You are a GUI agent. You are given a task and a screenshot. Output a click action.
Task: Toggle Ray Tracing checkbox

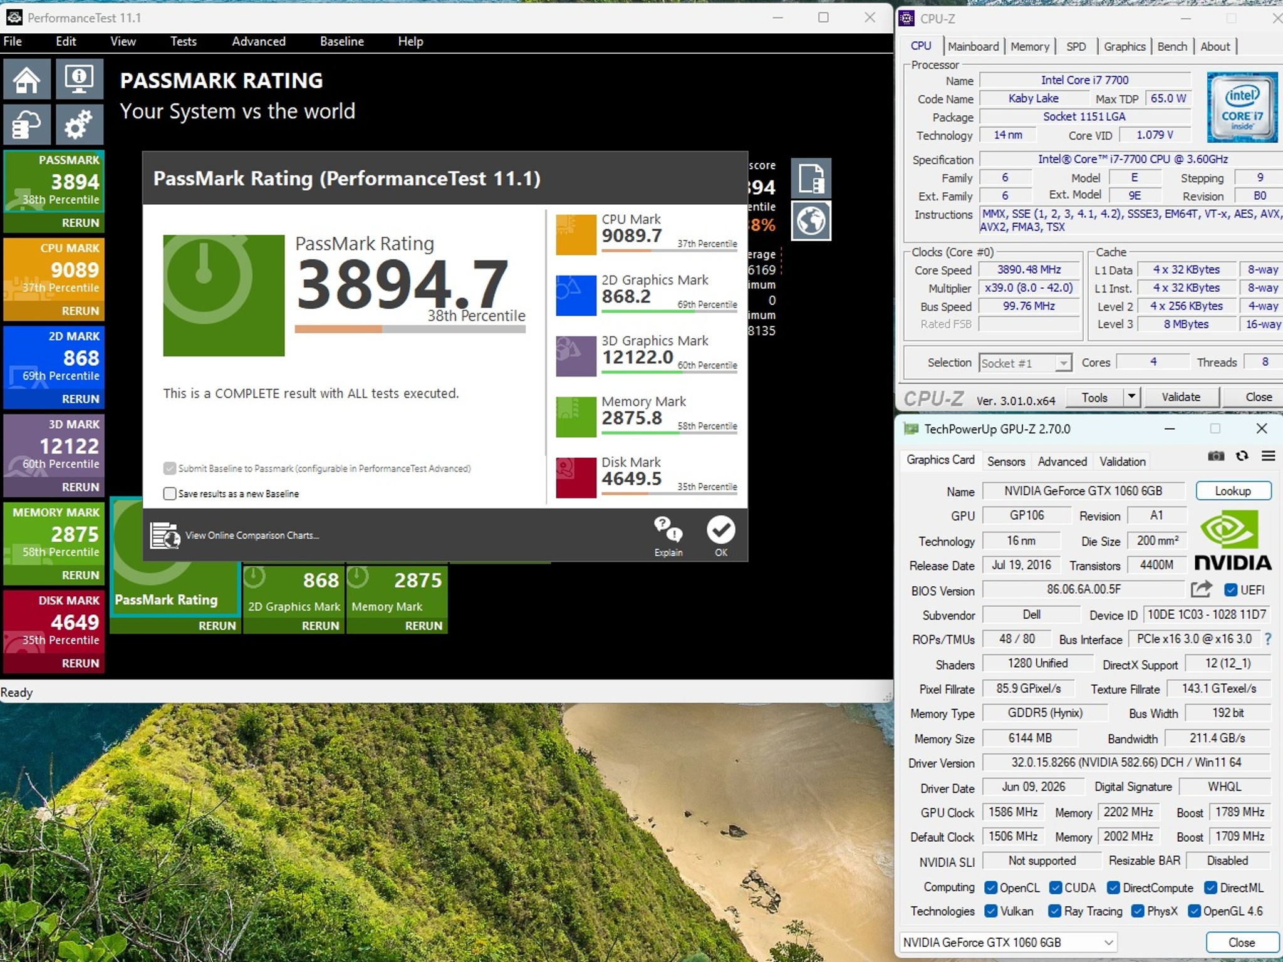coord(1055,911)
